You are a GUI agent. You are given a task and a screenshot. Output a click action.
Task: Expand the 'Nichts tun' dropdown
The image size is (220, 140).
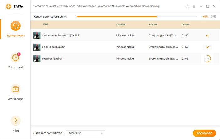click(x=85, y=133)
